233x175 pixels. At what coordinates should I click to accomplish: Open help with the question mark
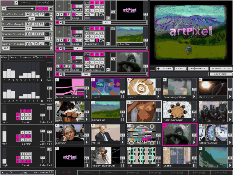(x=11, y=173)
